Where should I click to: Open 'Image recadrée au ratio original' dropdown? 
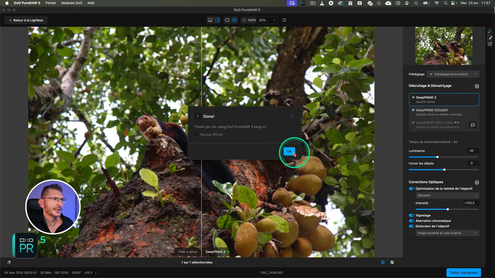click(x=447, y=233)
